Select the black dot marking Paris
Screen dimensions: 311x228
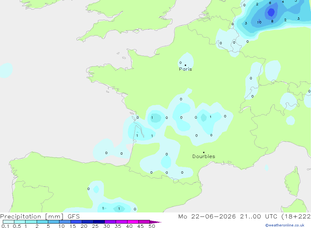[185, 65]
